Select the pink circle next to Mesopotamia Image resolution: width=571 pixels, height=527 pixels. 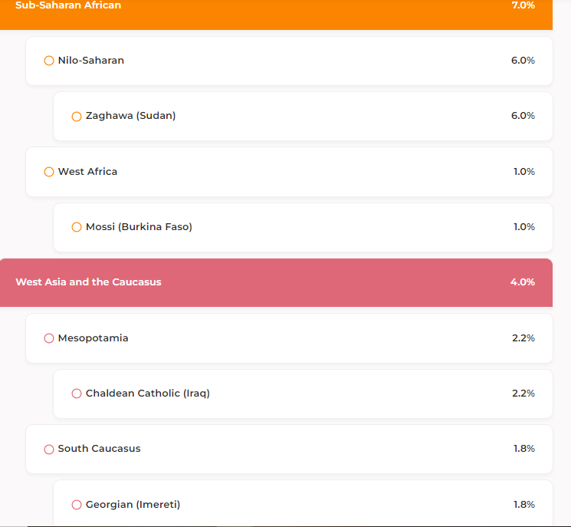click(x=49, y=338)
